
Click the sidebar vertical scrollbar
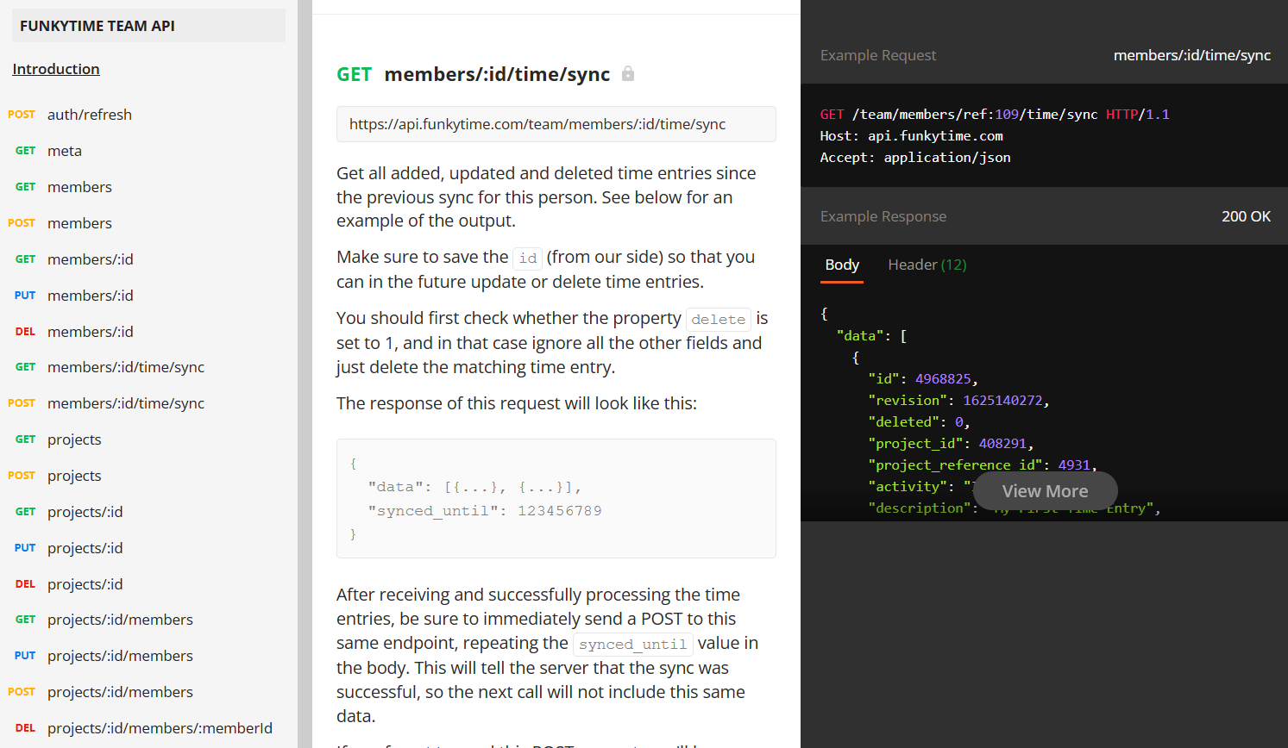coord(305,374)
